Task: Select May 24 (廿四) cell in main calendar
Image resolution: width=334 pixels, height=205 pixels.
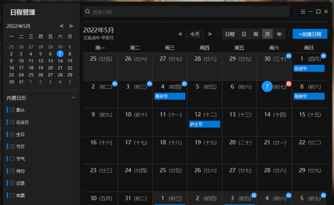Action: point(135,178)
